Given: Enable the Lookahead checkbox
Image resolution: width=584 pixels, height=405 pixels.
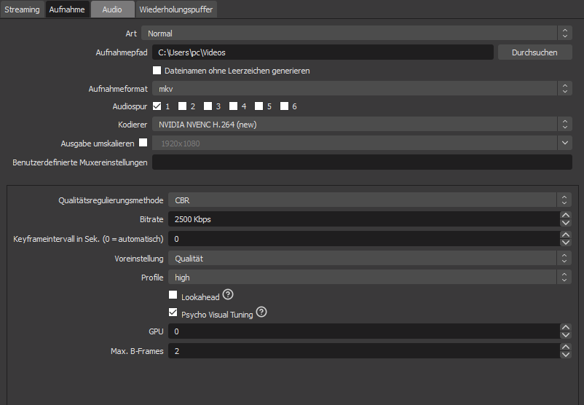Looking at the screenshot, I should (173, 295).
